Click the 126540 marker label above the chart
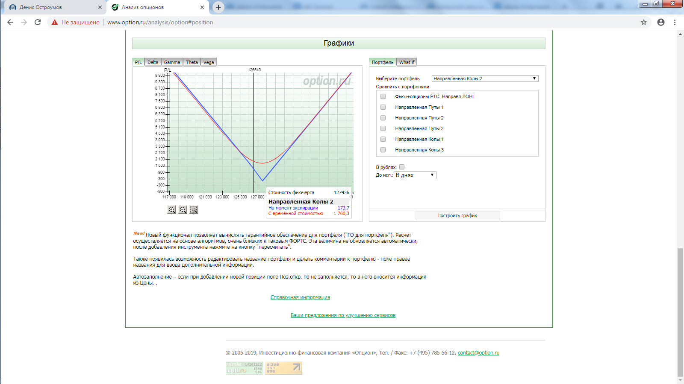Screen dimensions: 684x384 254,70
